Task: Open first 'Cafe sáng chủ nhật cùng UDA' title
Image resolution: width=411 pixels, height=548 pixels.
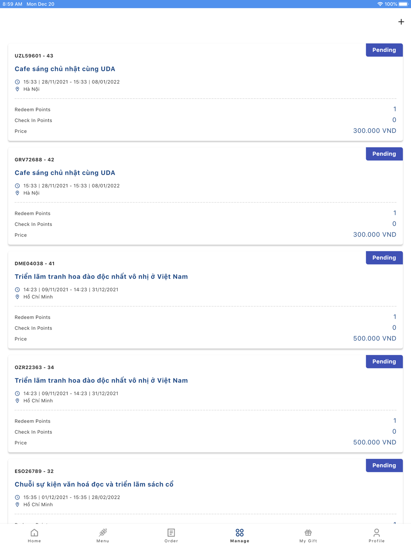Action: click(x=65, y=69)
